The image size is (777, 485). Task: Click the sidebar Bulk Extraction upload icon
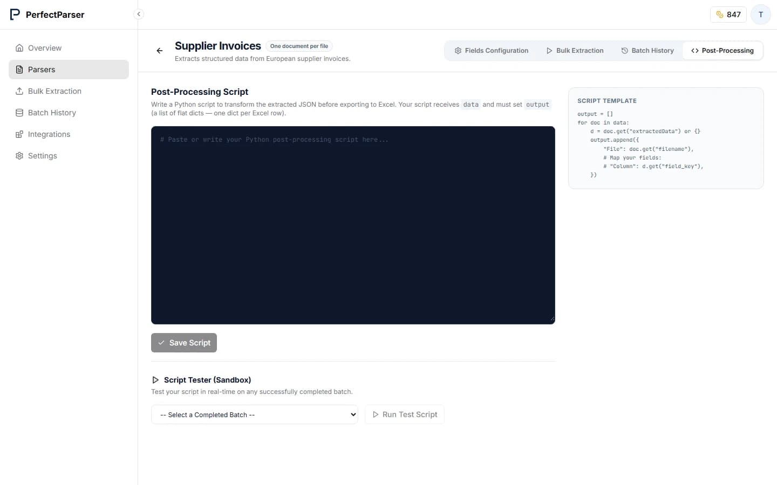(x=19, y=91)
